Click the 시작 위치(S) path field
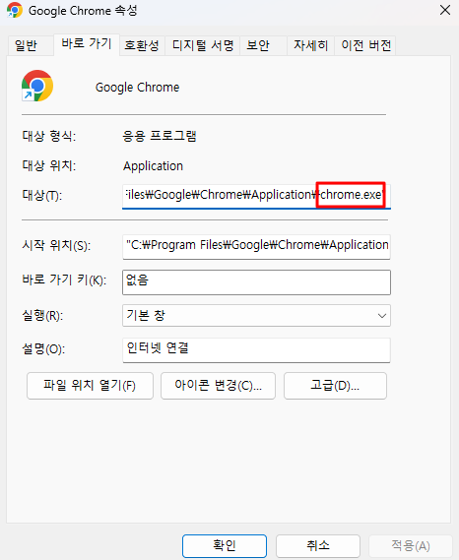459x560 pixels. (x=256, y=246)
